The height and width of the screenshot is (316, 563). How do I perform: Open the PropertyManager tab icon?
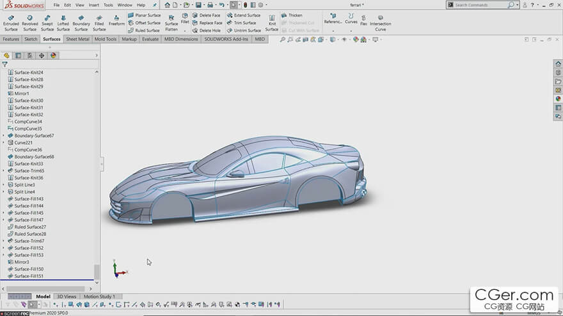click(19, 56)
